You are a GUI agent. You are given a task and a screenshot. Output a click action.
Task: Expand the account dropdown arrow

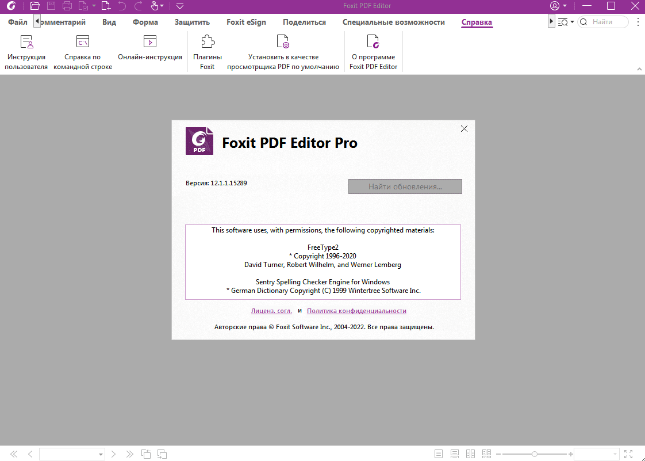click(x=565, y=6)
